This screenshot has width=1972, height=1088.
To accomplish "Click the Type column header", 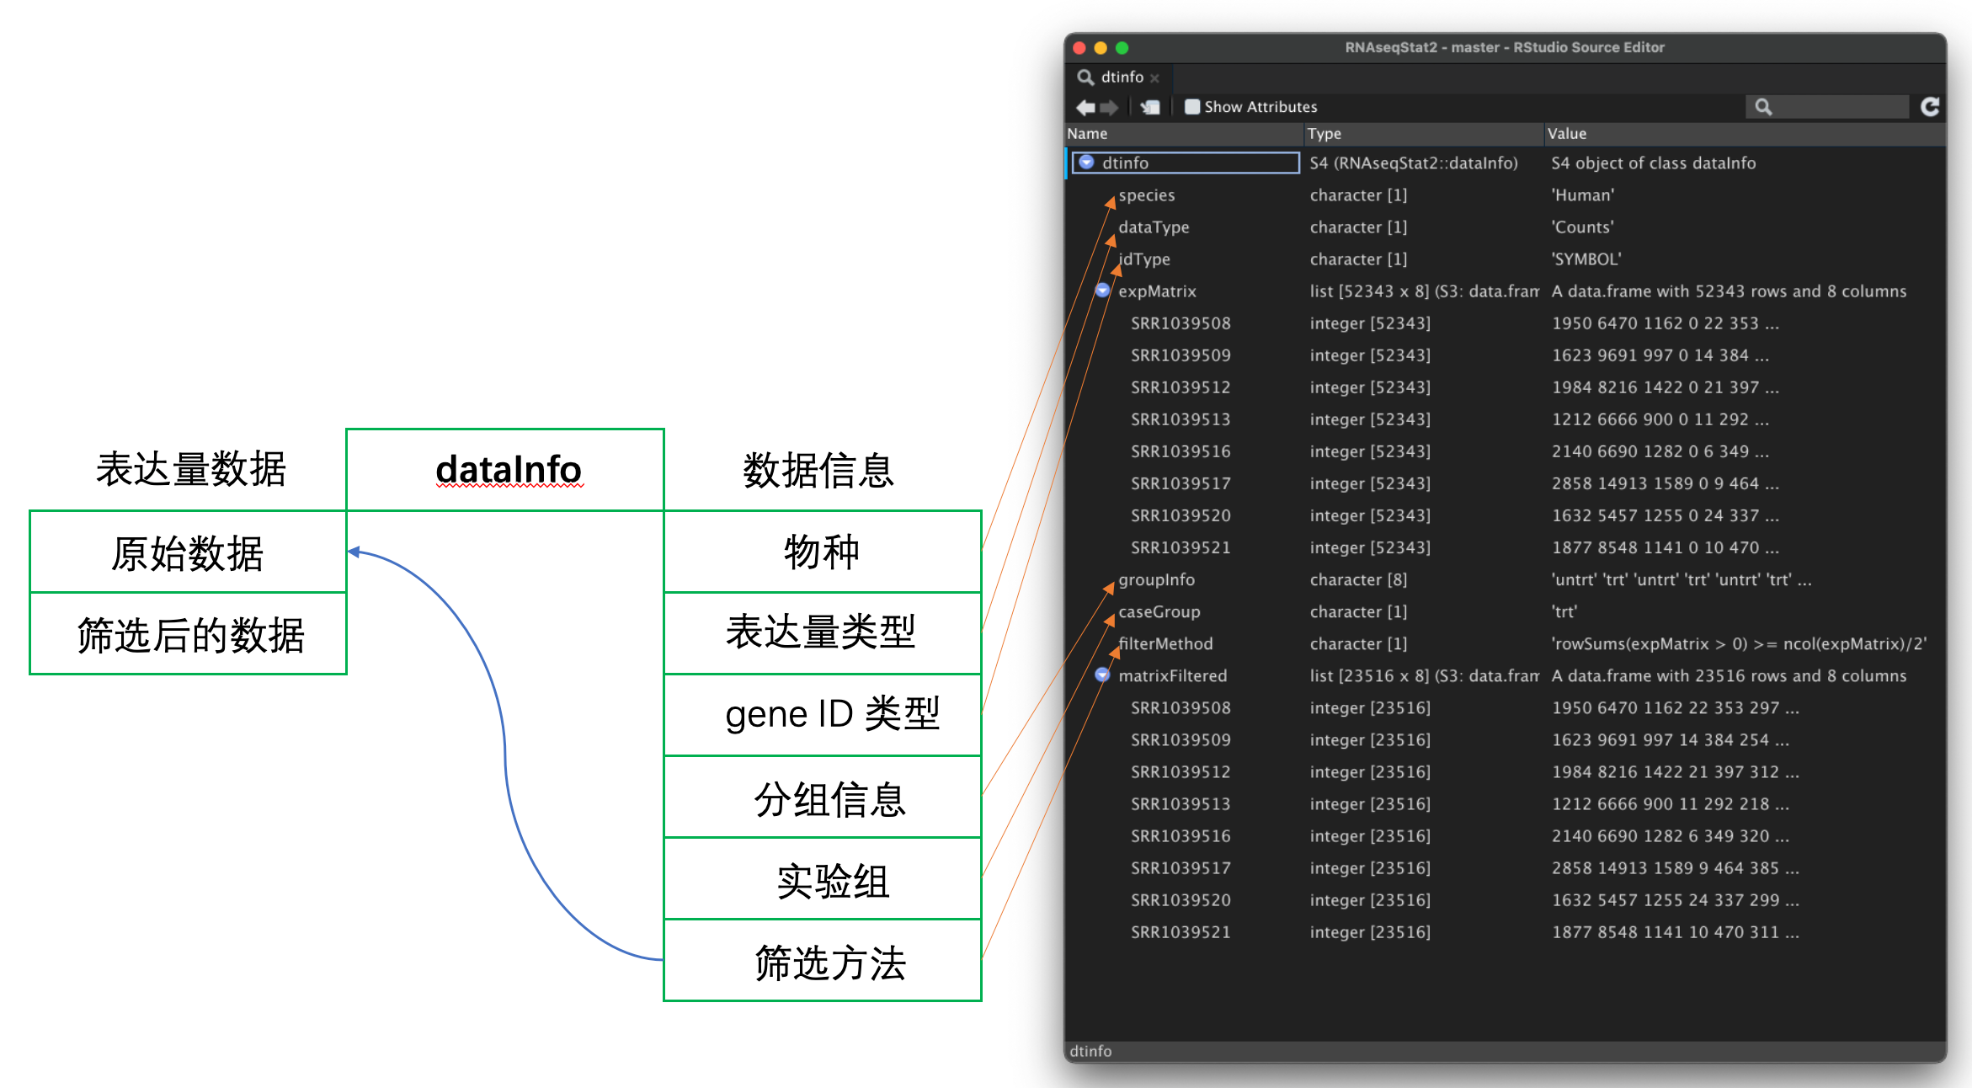I will tap(1424, 133).
